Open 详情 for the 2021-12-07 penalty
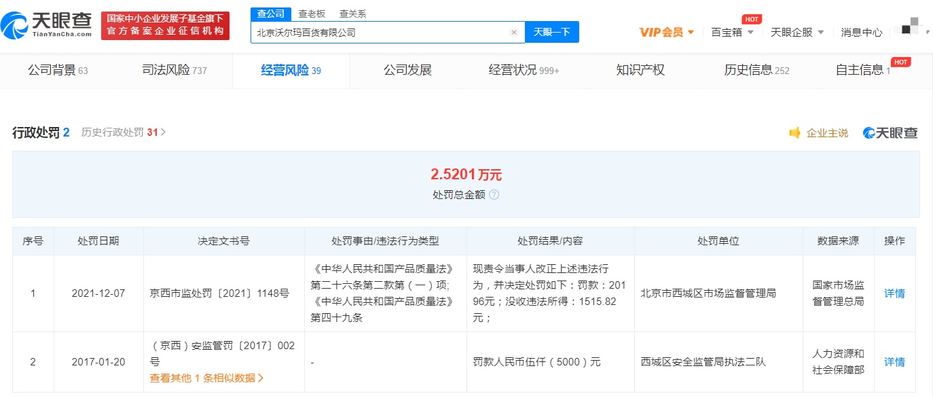This screenshot has width=933, height=396. (894, 293)
